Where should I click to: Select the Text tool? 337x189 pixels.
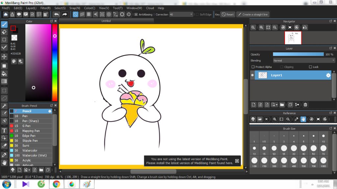coord(4,130)
